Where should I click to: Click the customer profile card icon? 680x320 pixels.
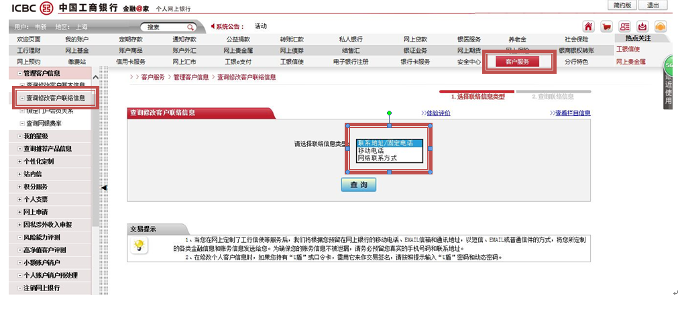point(624,27)
